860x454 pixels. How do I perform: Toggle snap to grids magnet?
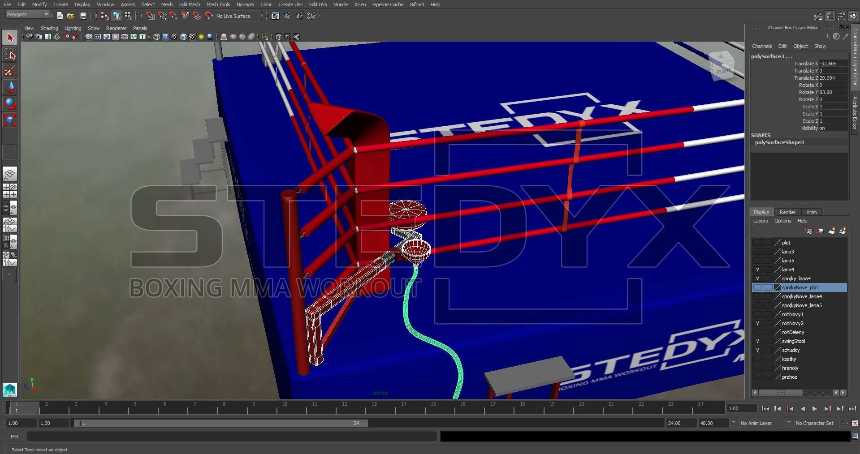pos(151,16)
